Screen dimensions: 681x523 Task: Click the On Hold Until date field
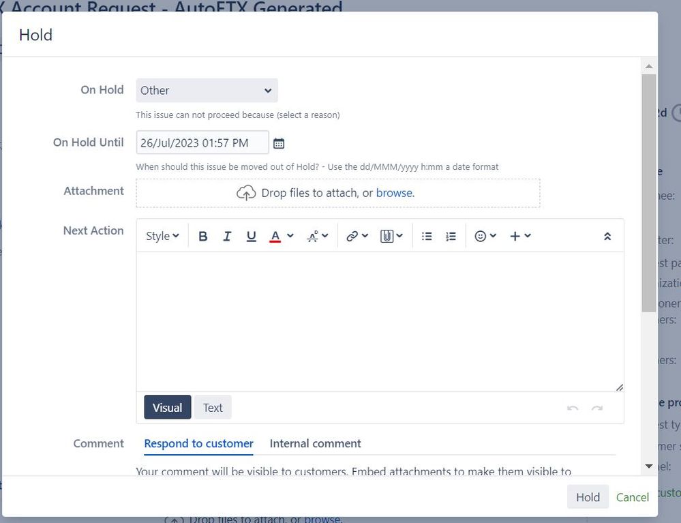(x=202, y=143)
